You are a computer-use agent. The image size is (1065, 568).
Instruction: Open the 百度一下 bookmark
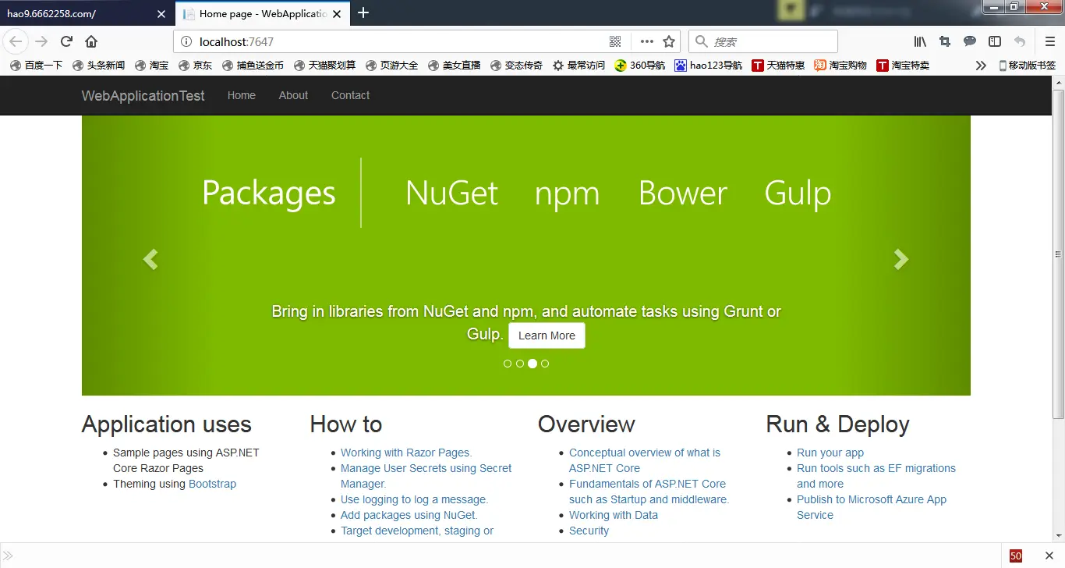pos(36,66)
